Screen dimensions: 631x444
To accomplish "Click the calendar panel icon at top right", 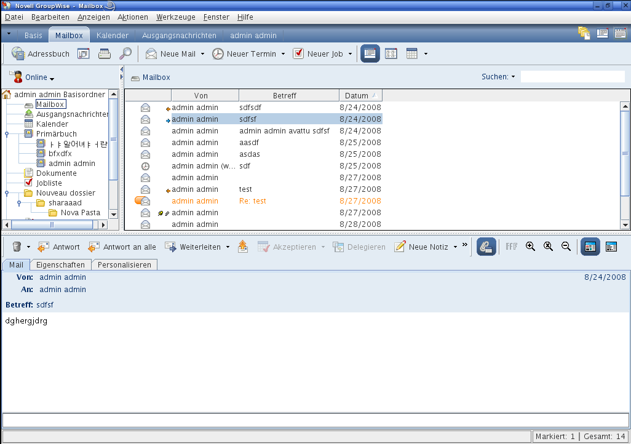I will [x=620, y=33].
